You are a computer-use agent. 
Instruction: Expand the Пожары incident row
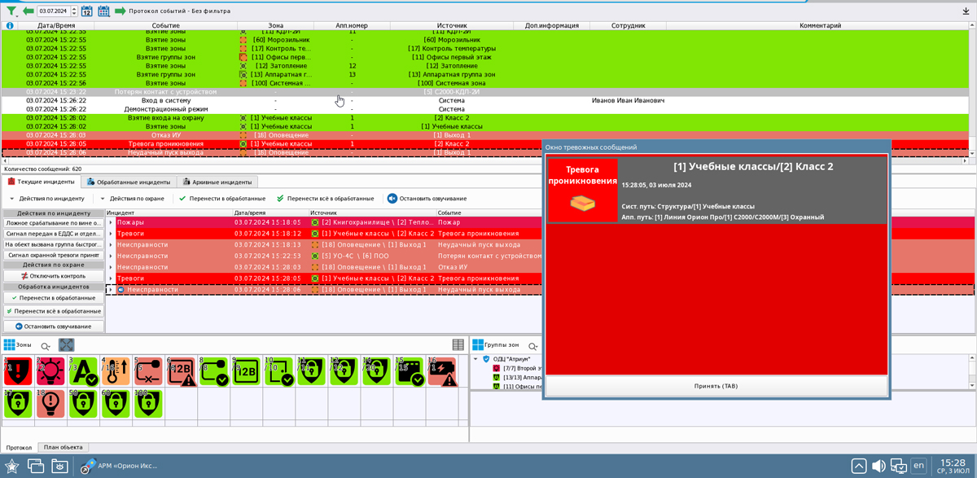point(112,222)
